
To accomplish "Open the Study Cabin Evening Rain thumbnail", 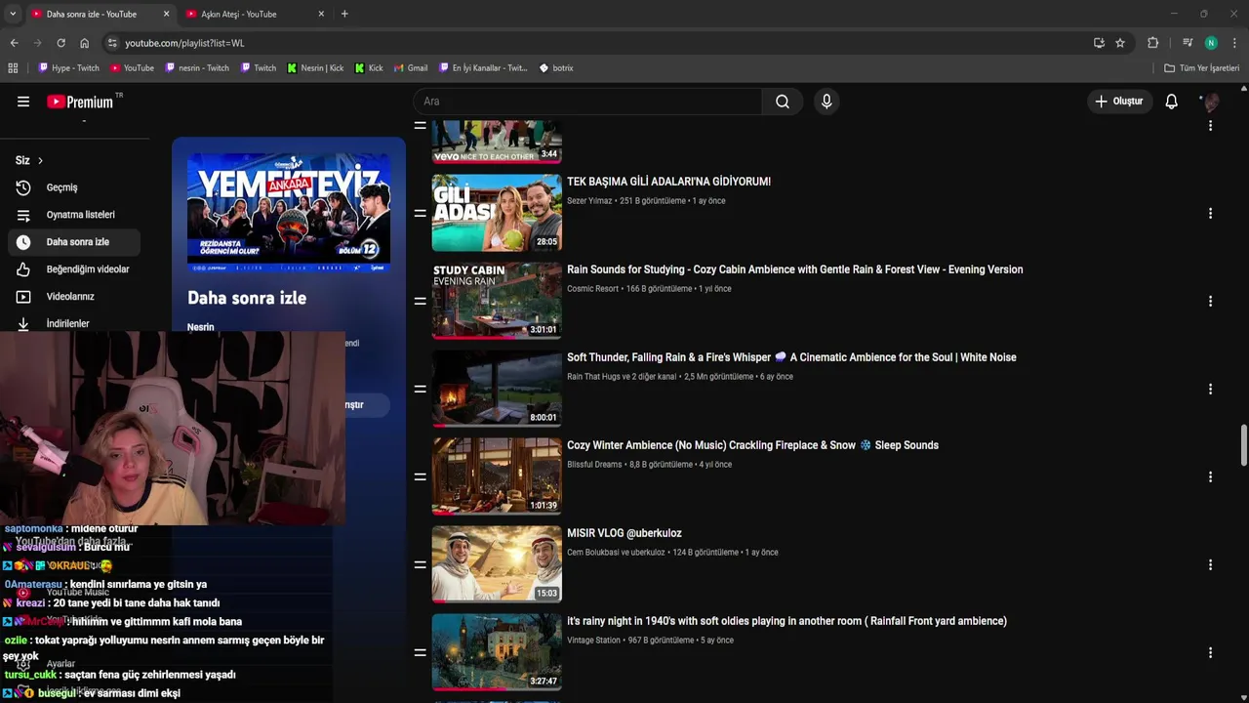I will [497, 301].
